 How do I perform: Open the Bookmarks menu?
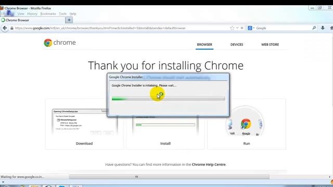coord(48,14)
